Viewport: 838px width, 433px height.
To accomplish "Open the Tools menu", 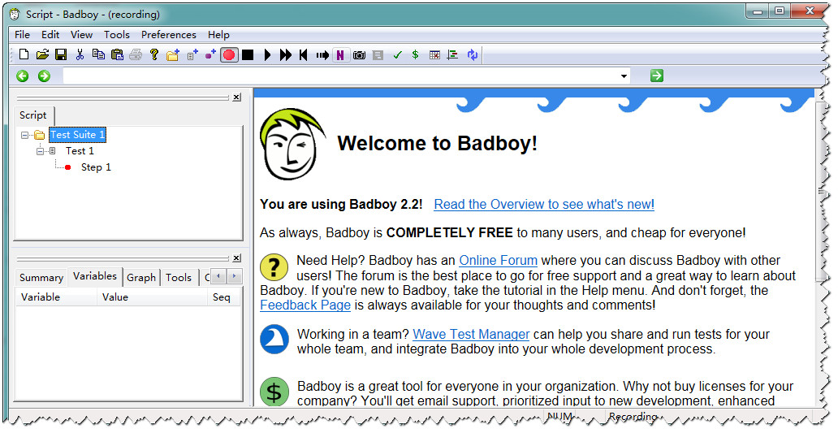I will [116, 35].
